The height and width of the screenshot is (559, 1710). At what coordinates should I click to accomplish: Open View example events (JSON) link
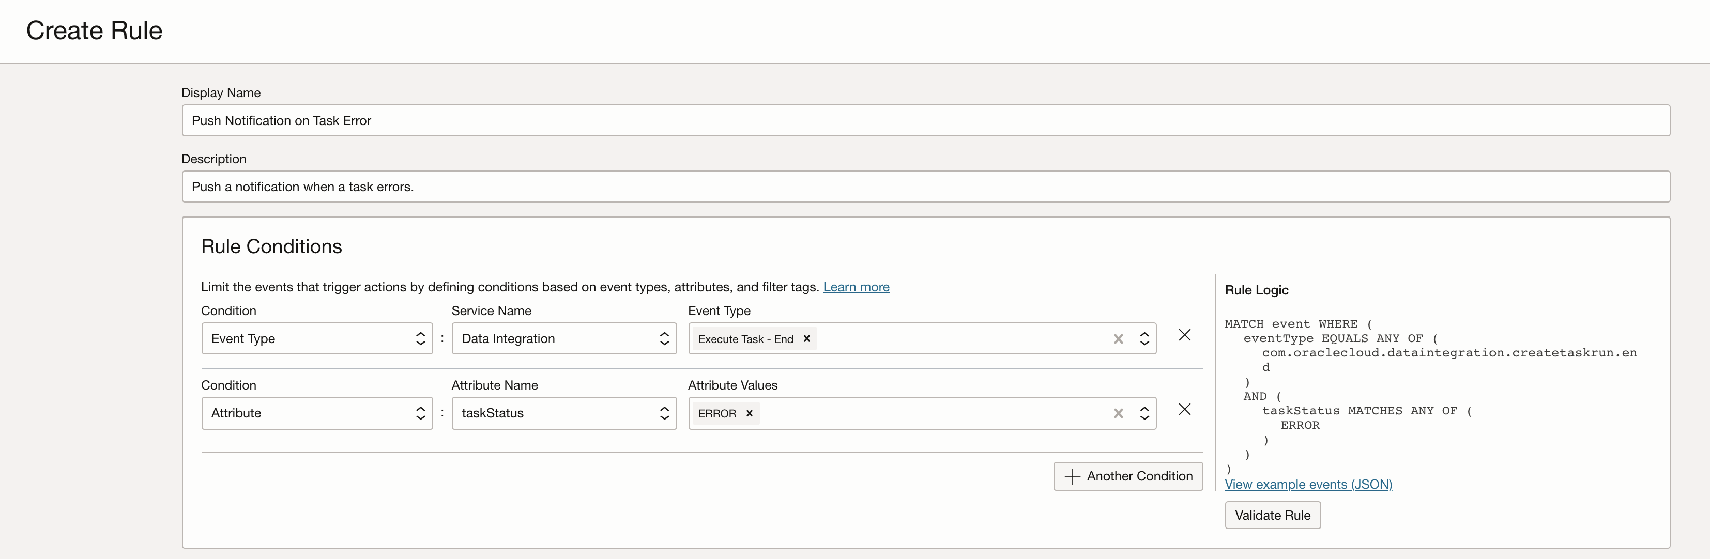click(x=1308, y=484)
